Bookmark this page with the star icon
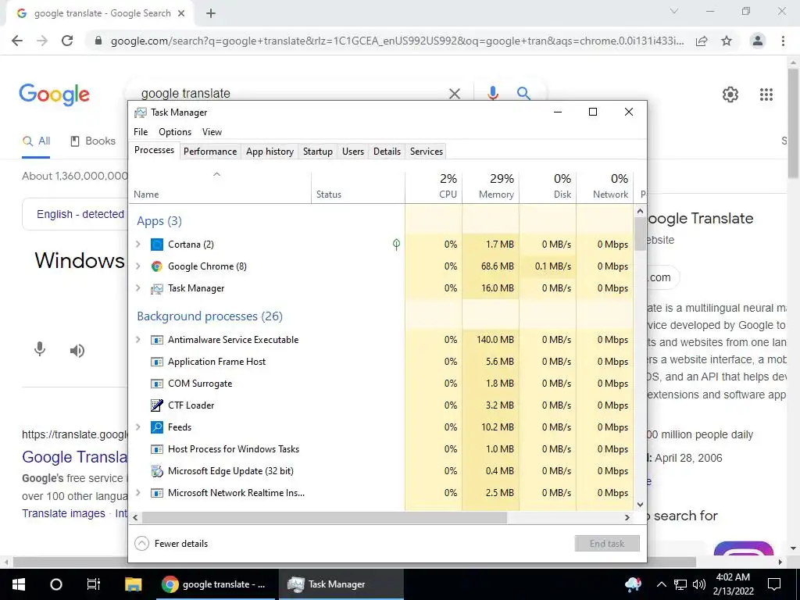The image size is (800, 600). click(x=727, y=41)
